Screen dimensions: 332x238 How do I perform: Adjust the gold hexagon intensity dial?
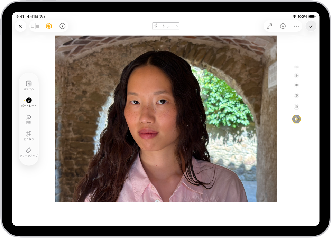(296, 119)
